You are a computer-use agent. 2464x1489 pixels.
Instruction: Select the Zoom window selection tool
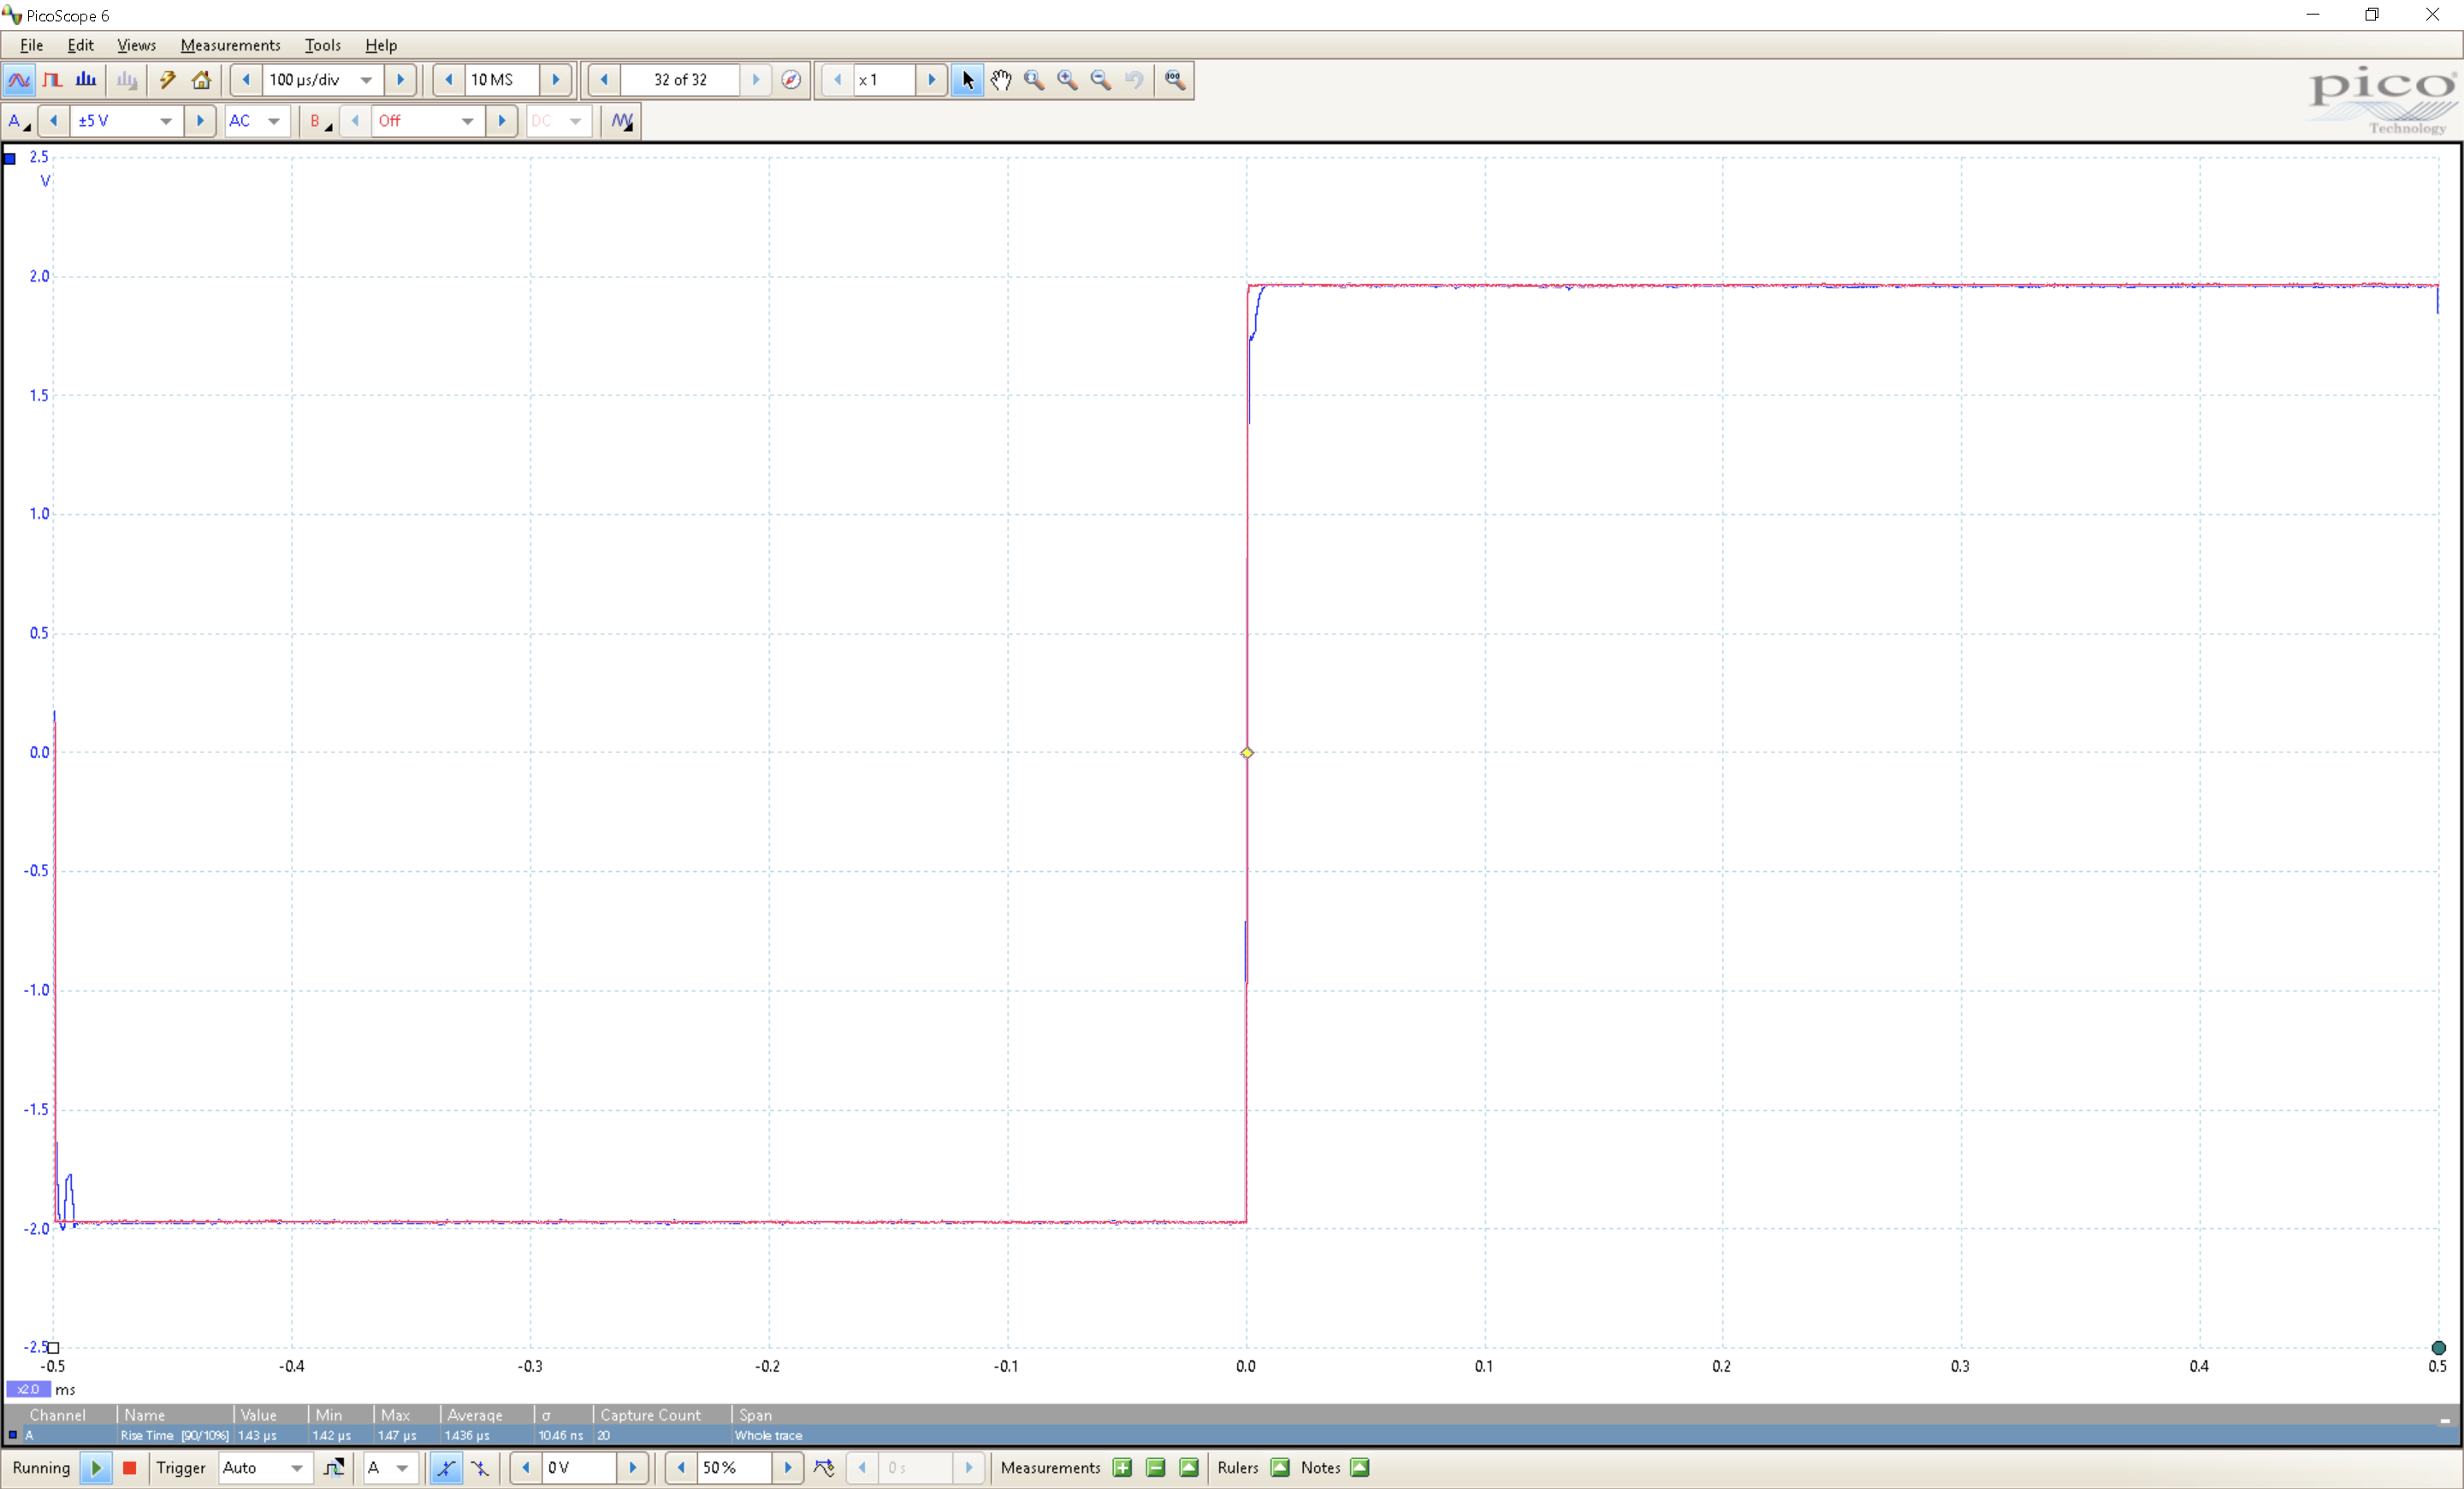coord(1034,80)
